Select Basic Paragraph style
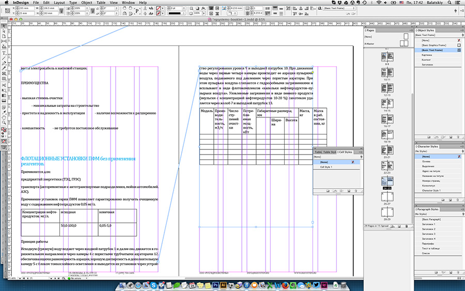 point(438,220)
